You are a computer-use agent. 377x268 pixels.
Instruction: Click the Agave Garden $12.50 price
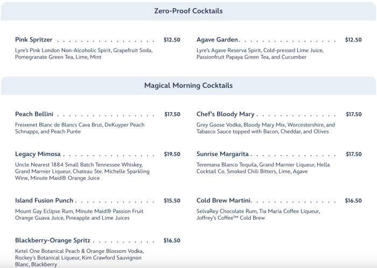coord(353,40)
